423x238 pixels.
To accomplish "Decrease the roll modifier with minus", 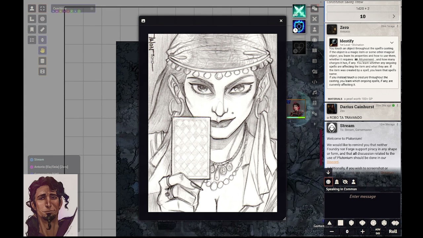I will pyautogui.click(x=331, y=232).
